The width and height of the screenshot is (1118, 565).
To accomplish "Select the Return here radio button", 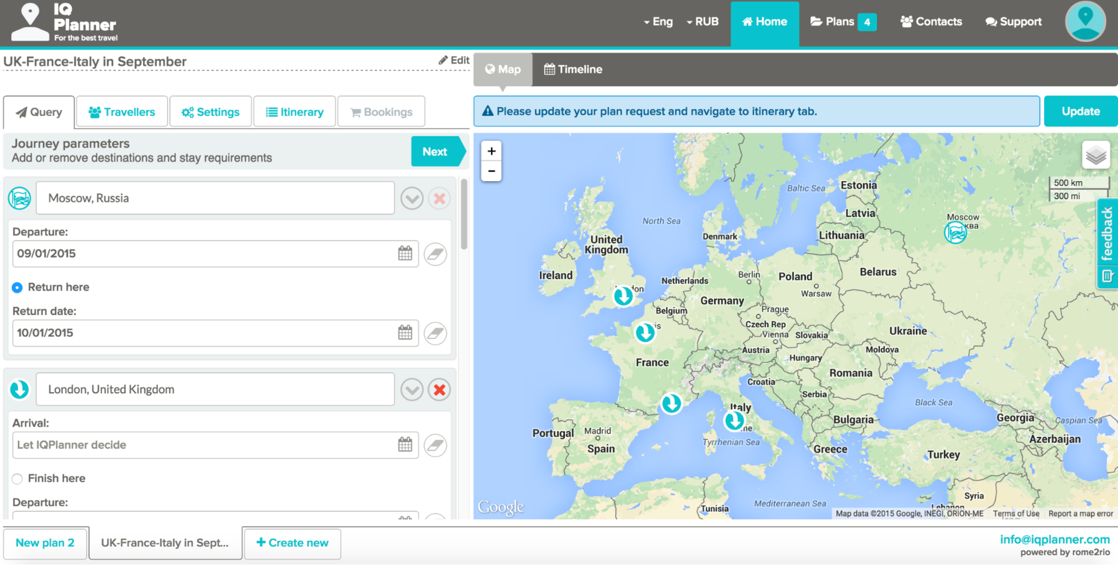I will point(17,287).
